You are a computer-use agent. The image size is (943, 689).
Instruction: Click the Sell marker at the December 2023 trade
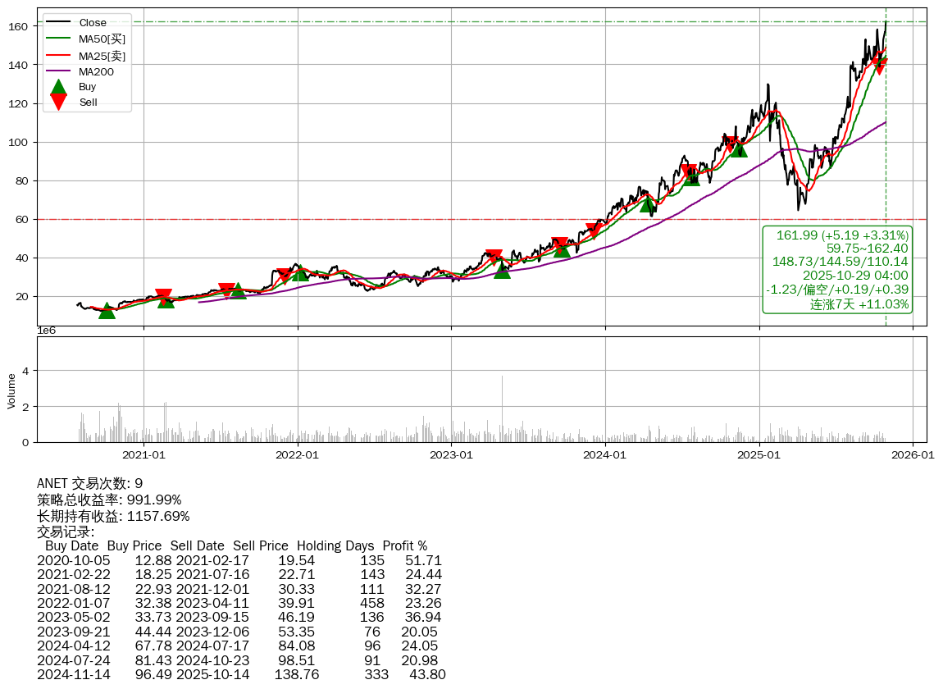pos(594,231)
